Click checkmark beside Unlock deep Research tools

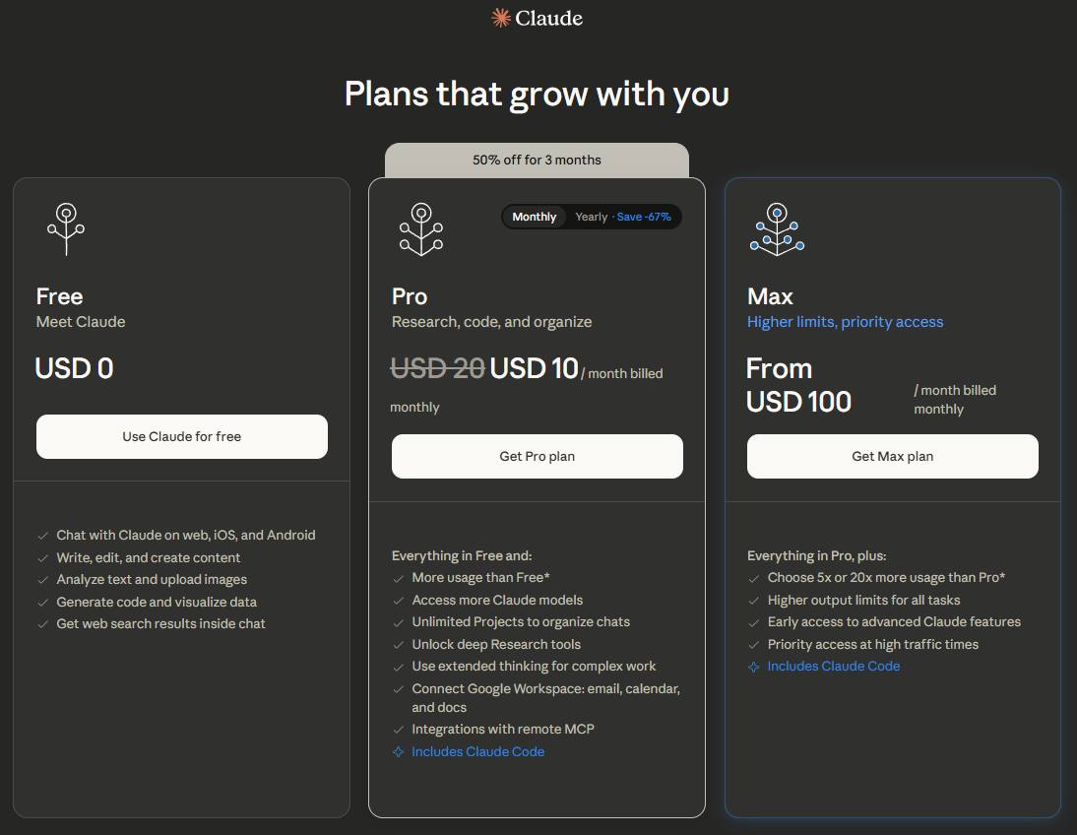(399, 645)
